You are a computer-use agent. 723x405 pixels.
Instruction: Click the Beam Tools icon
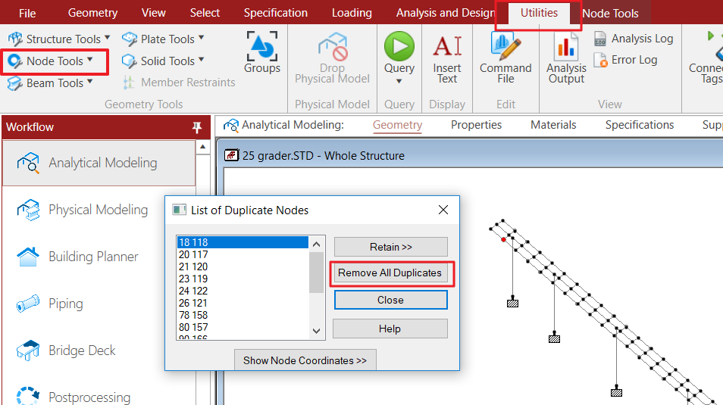(15, 83)
